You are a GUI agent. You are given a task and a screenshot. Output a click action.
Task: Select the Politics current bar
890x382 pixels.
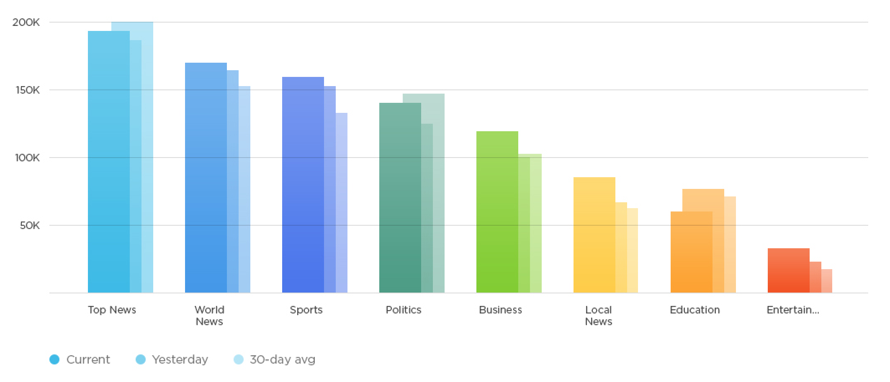[x=400, y=198]
